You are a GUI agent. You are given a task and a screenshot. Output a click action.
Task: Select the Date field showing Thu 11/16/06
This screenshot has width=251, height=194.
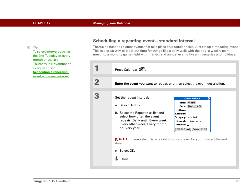click(x=194, y=106)
